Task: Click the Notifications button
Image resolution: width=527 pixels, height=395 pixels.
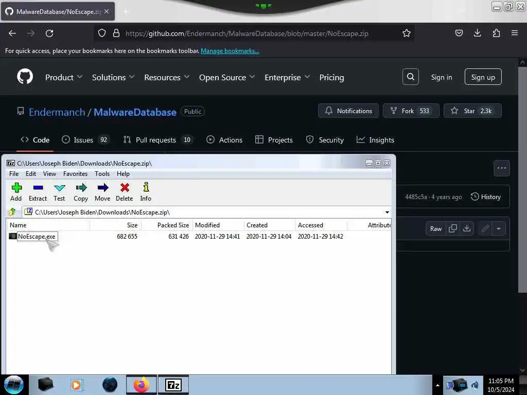Action: [x=348, y=111]
